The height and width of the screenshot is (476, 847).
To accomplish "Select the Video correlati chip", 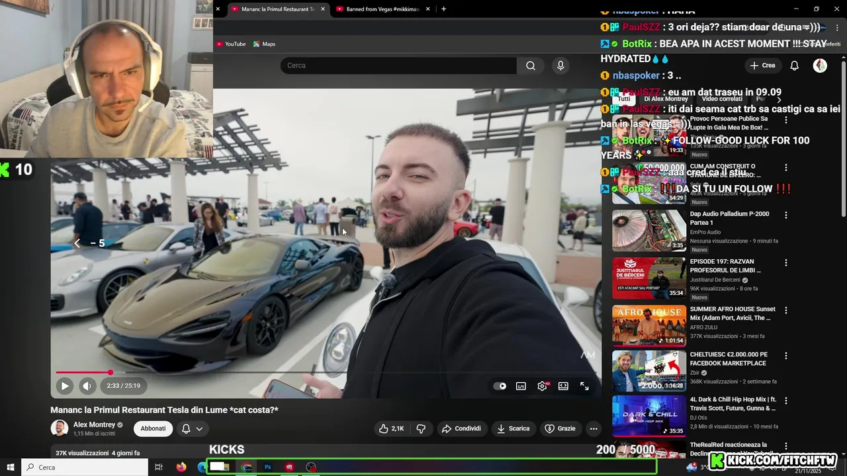I will [x=723, y=99].
